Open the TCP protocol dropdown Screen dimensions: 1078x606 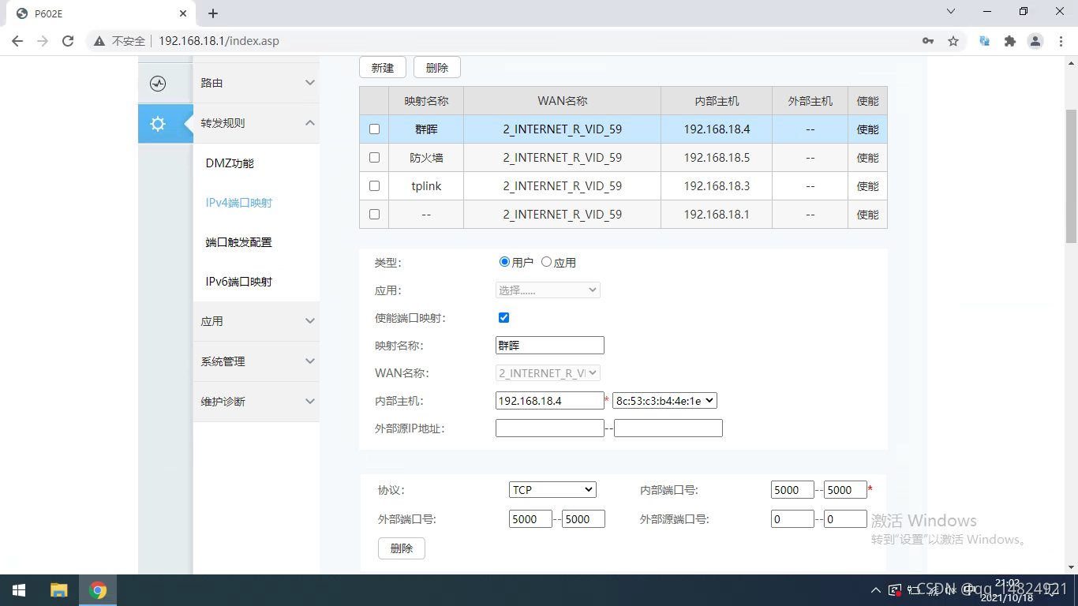pos(552,490)
